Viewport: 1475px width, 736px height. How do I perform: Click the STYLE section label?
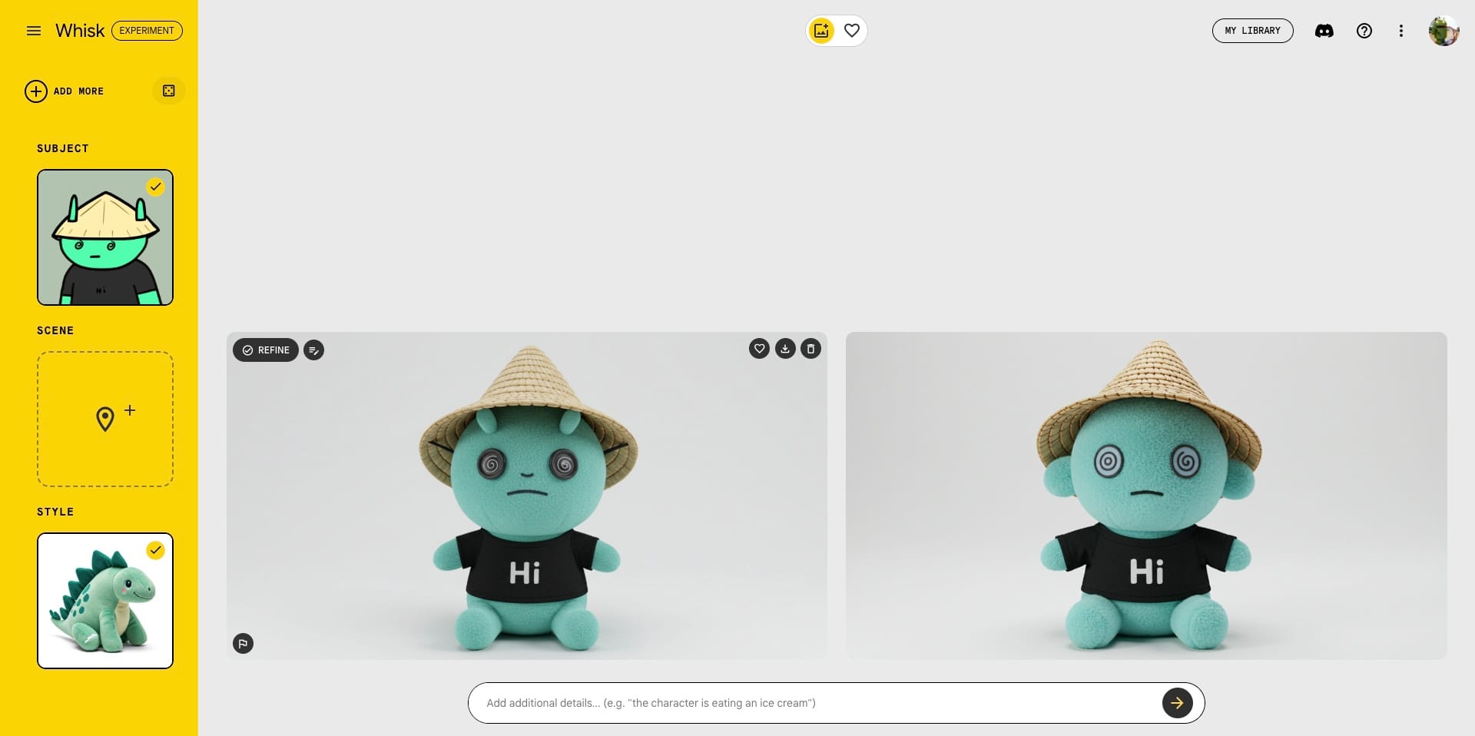point(55,512)
